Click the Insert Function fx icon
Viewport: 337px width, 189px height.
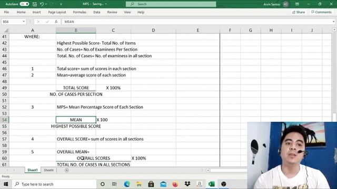pos(56,22)
